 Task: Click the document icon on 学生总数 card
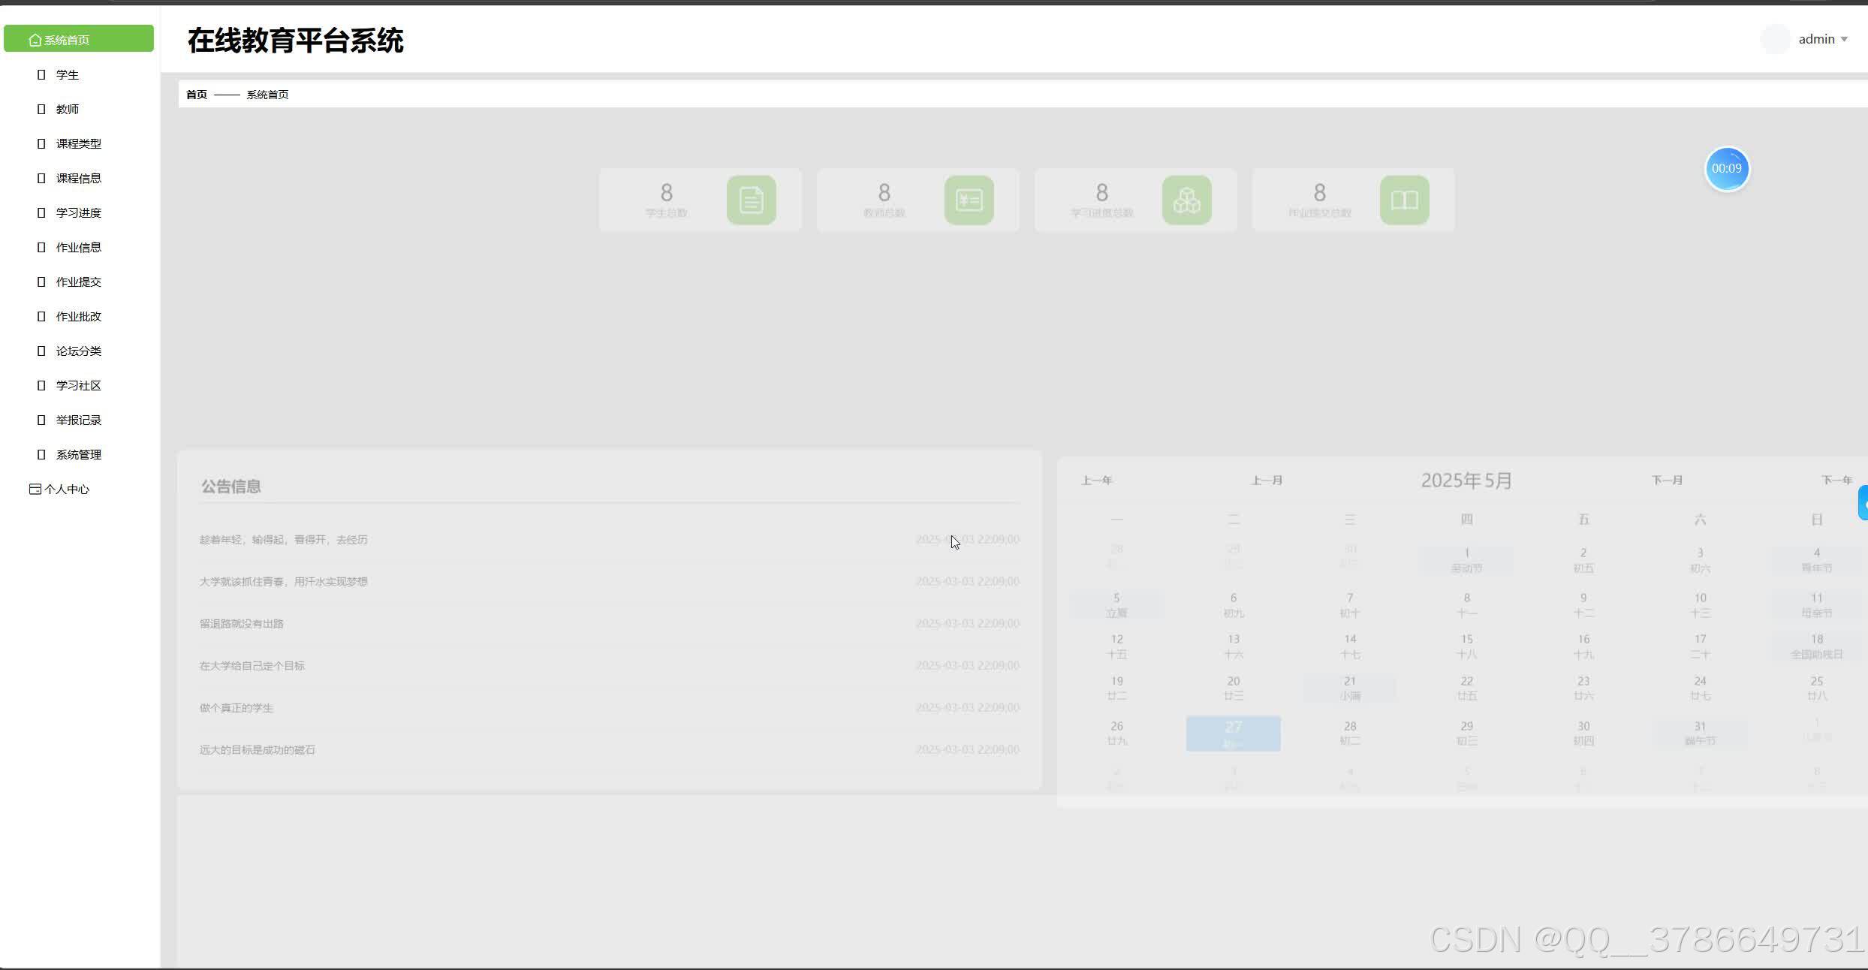tap(751, 200)
